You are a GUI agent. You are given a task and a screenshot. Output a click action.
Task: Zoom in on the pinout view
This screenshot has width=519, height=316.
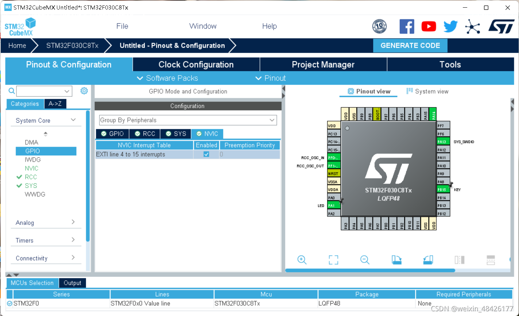click(302, 260)
